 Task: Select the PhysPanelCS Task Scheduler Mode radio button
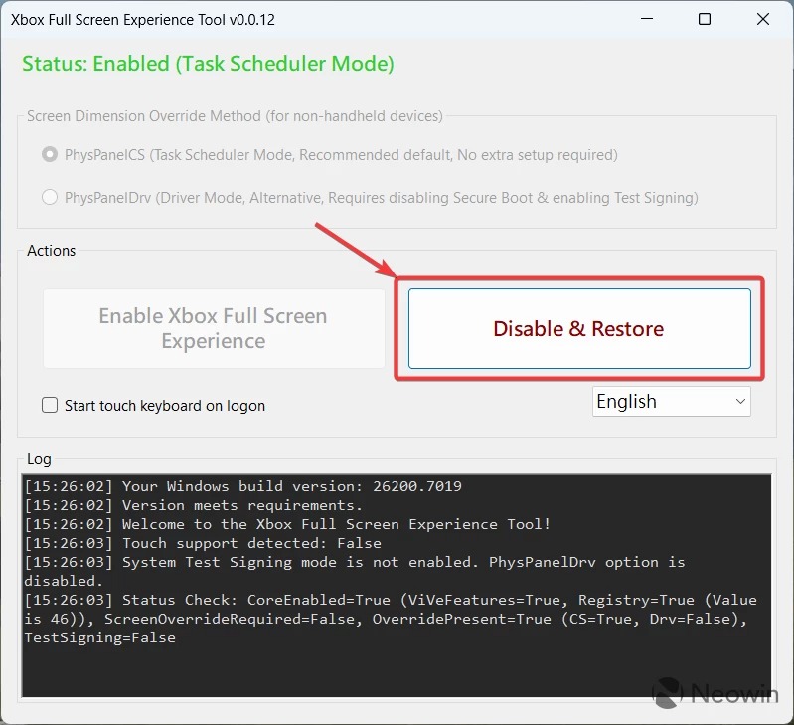pos(50,155)
